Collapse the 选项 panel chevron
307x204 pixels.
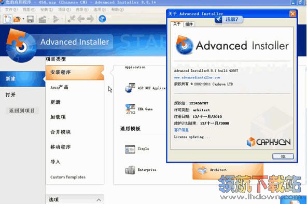coord(99,200)
